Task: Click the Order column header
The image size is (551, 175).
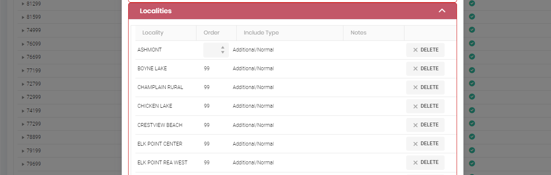Action: pos(211,33)
